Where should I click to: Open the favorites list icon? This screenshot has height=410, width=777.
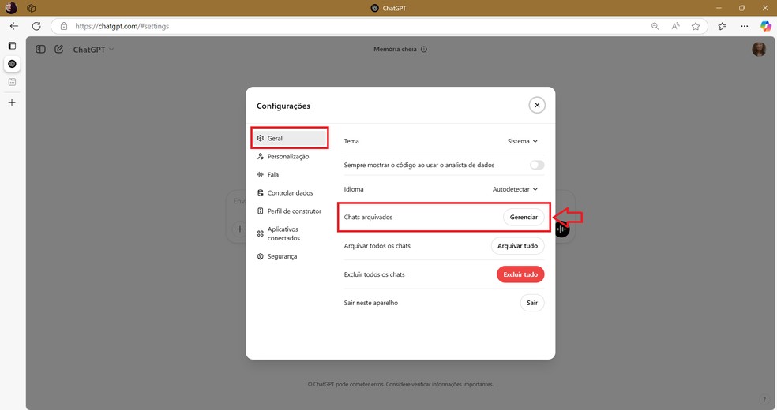pyautogui.click(x=723, y=26)
